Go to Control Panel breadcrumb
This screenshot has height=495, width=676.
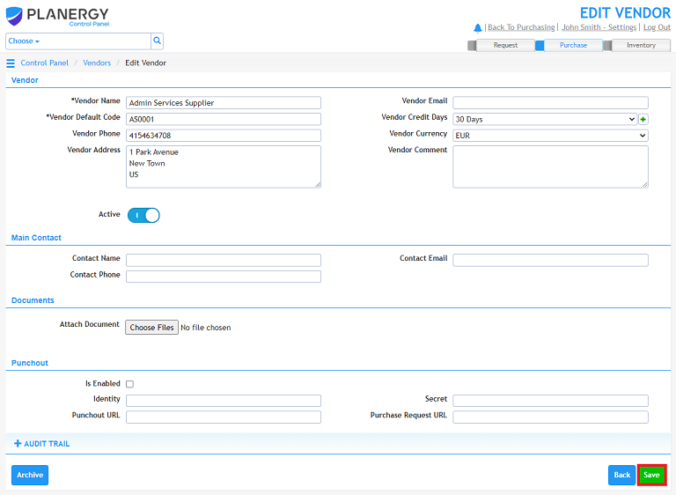click(44, 63)
